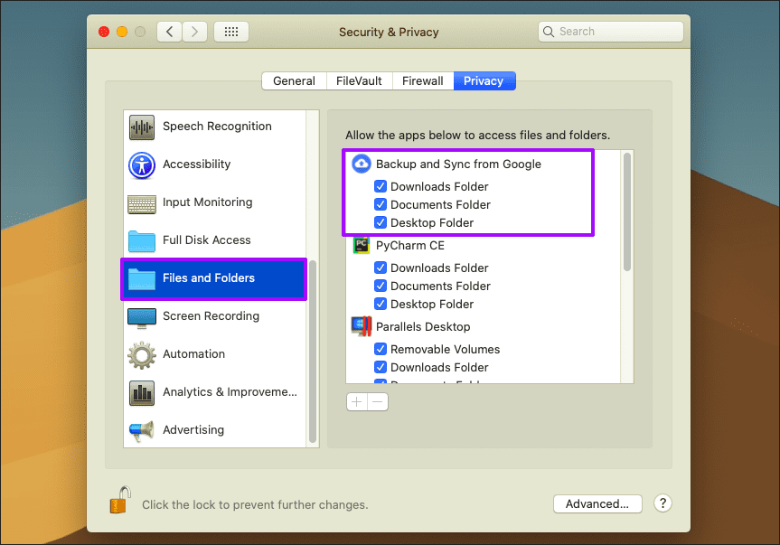Viewport: 780px width, 545px height.
Task: Click the minus remove app button
Action: [378, 402]
